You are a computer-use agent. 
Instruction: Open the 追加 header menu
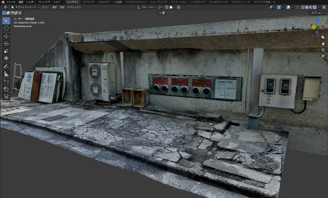(x=62, y=7)
